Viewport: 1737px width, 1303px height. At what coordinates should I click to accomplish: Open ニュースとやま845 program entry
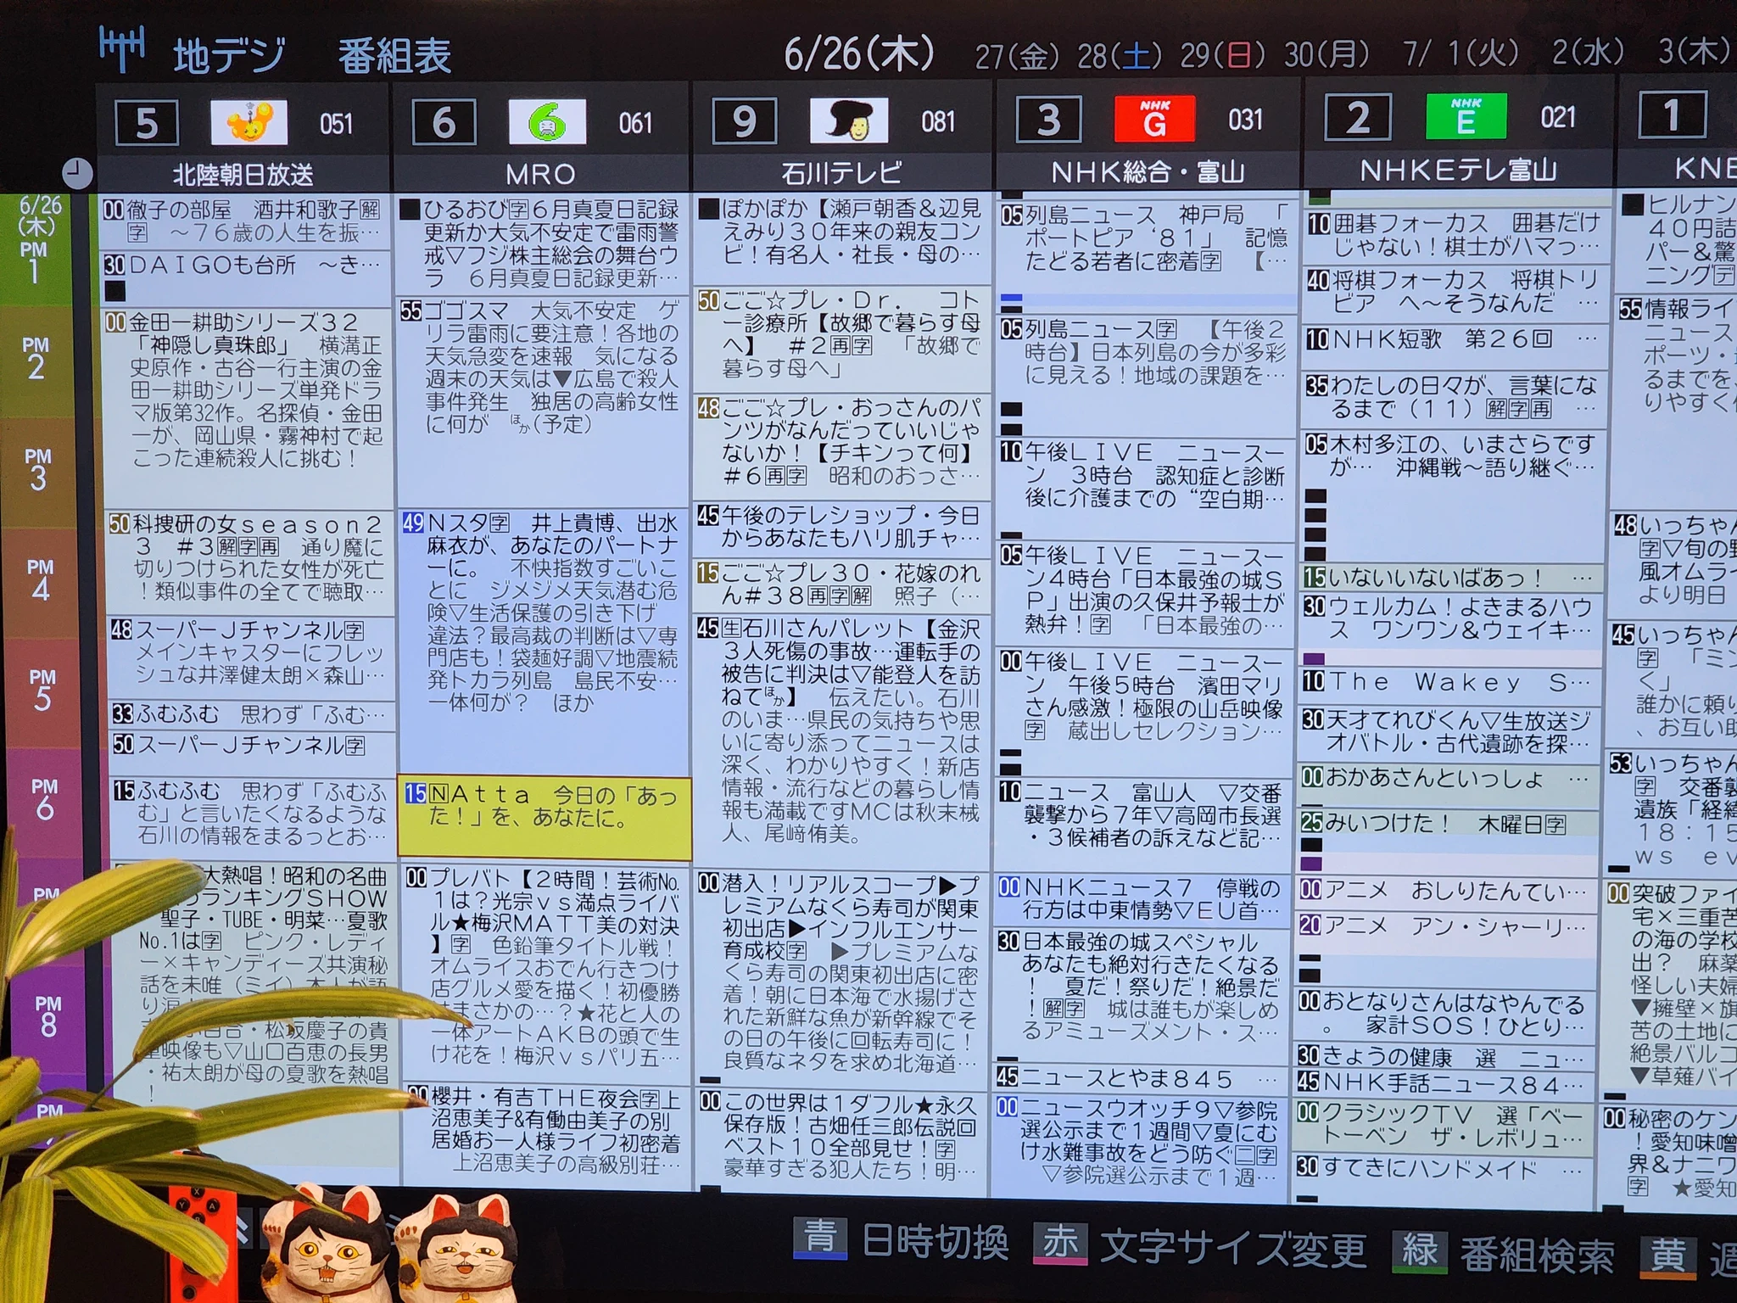pyautogui.click(x=1139, y=1079)
